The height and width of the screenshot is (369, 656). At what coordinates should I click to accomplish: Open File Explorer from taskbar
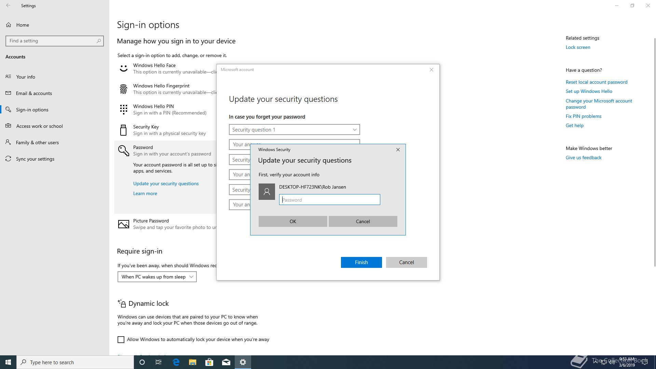click(193, 362)
